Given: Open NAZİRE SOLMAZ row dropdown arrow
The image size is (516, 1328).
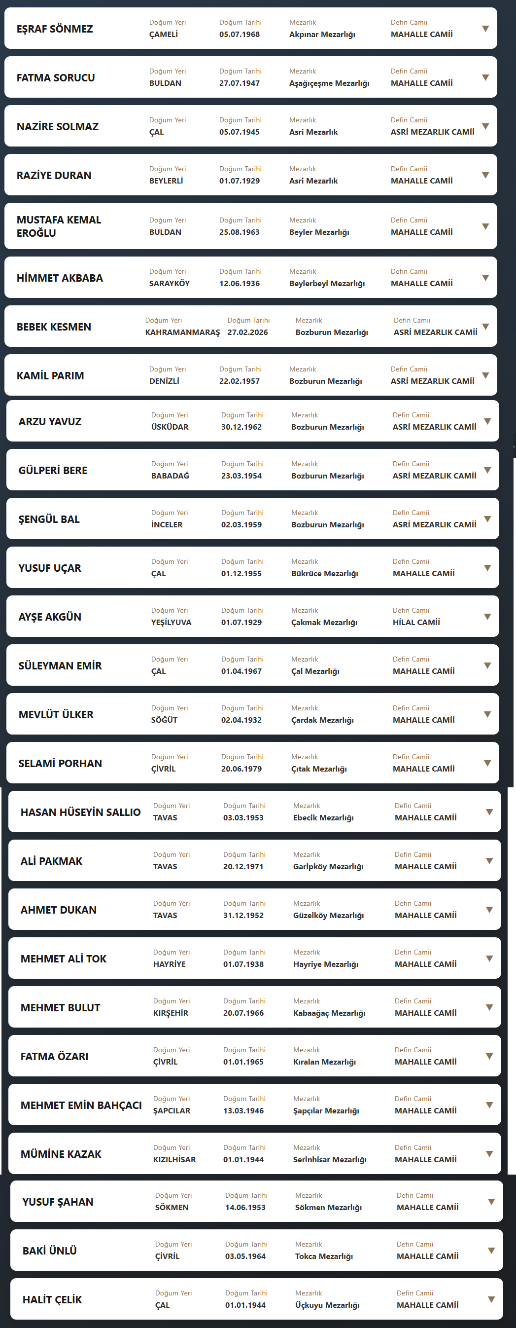Looking at the screenshot, I should click(x=485, y=126).
